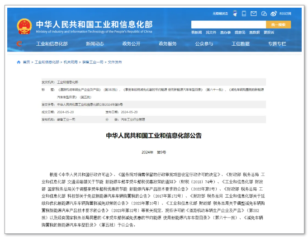This screenshot has width=308, height=237.
Task: Open the 新闻动态 navigation menu
Action: point(95,44)
